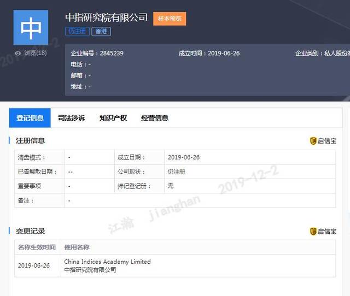Click the 仍注册 value in 公司现状 row
Viewport: 350px width, 296px height.
176,171
